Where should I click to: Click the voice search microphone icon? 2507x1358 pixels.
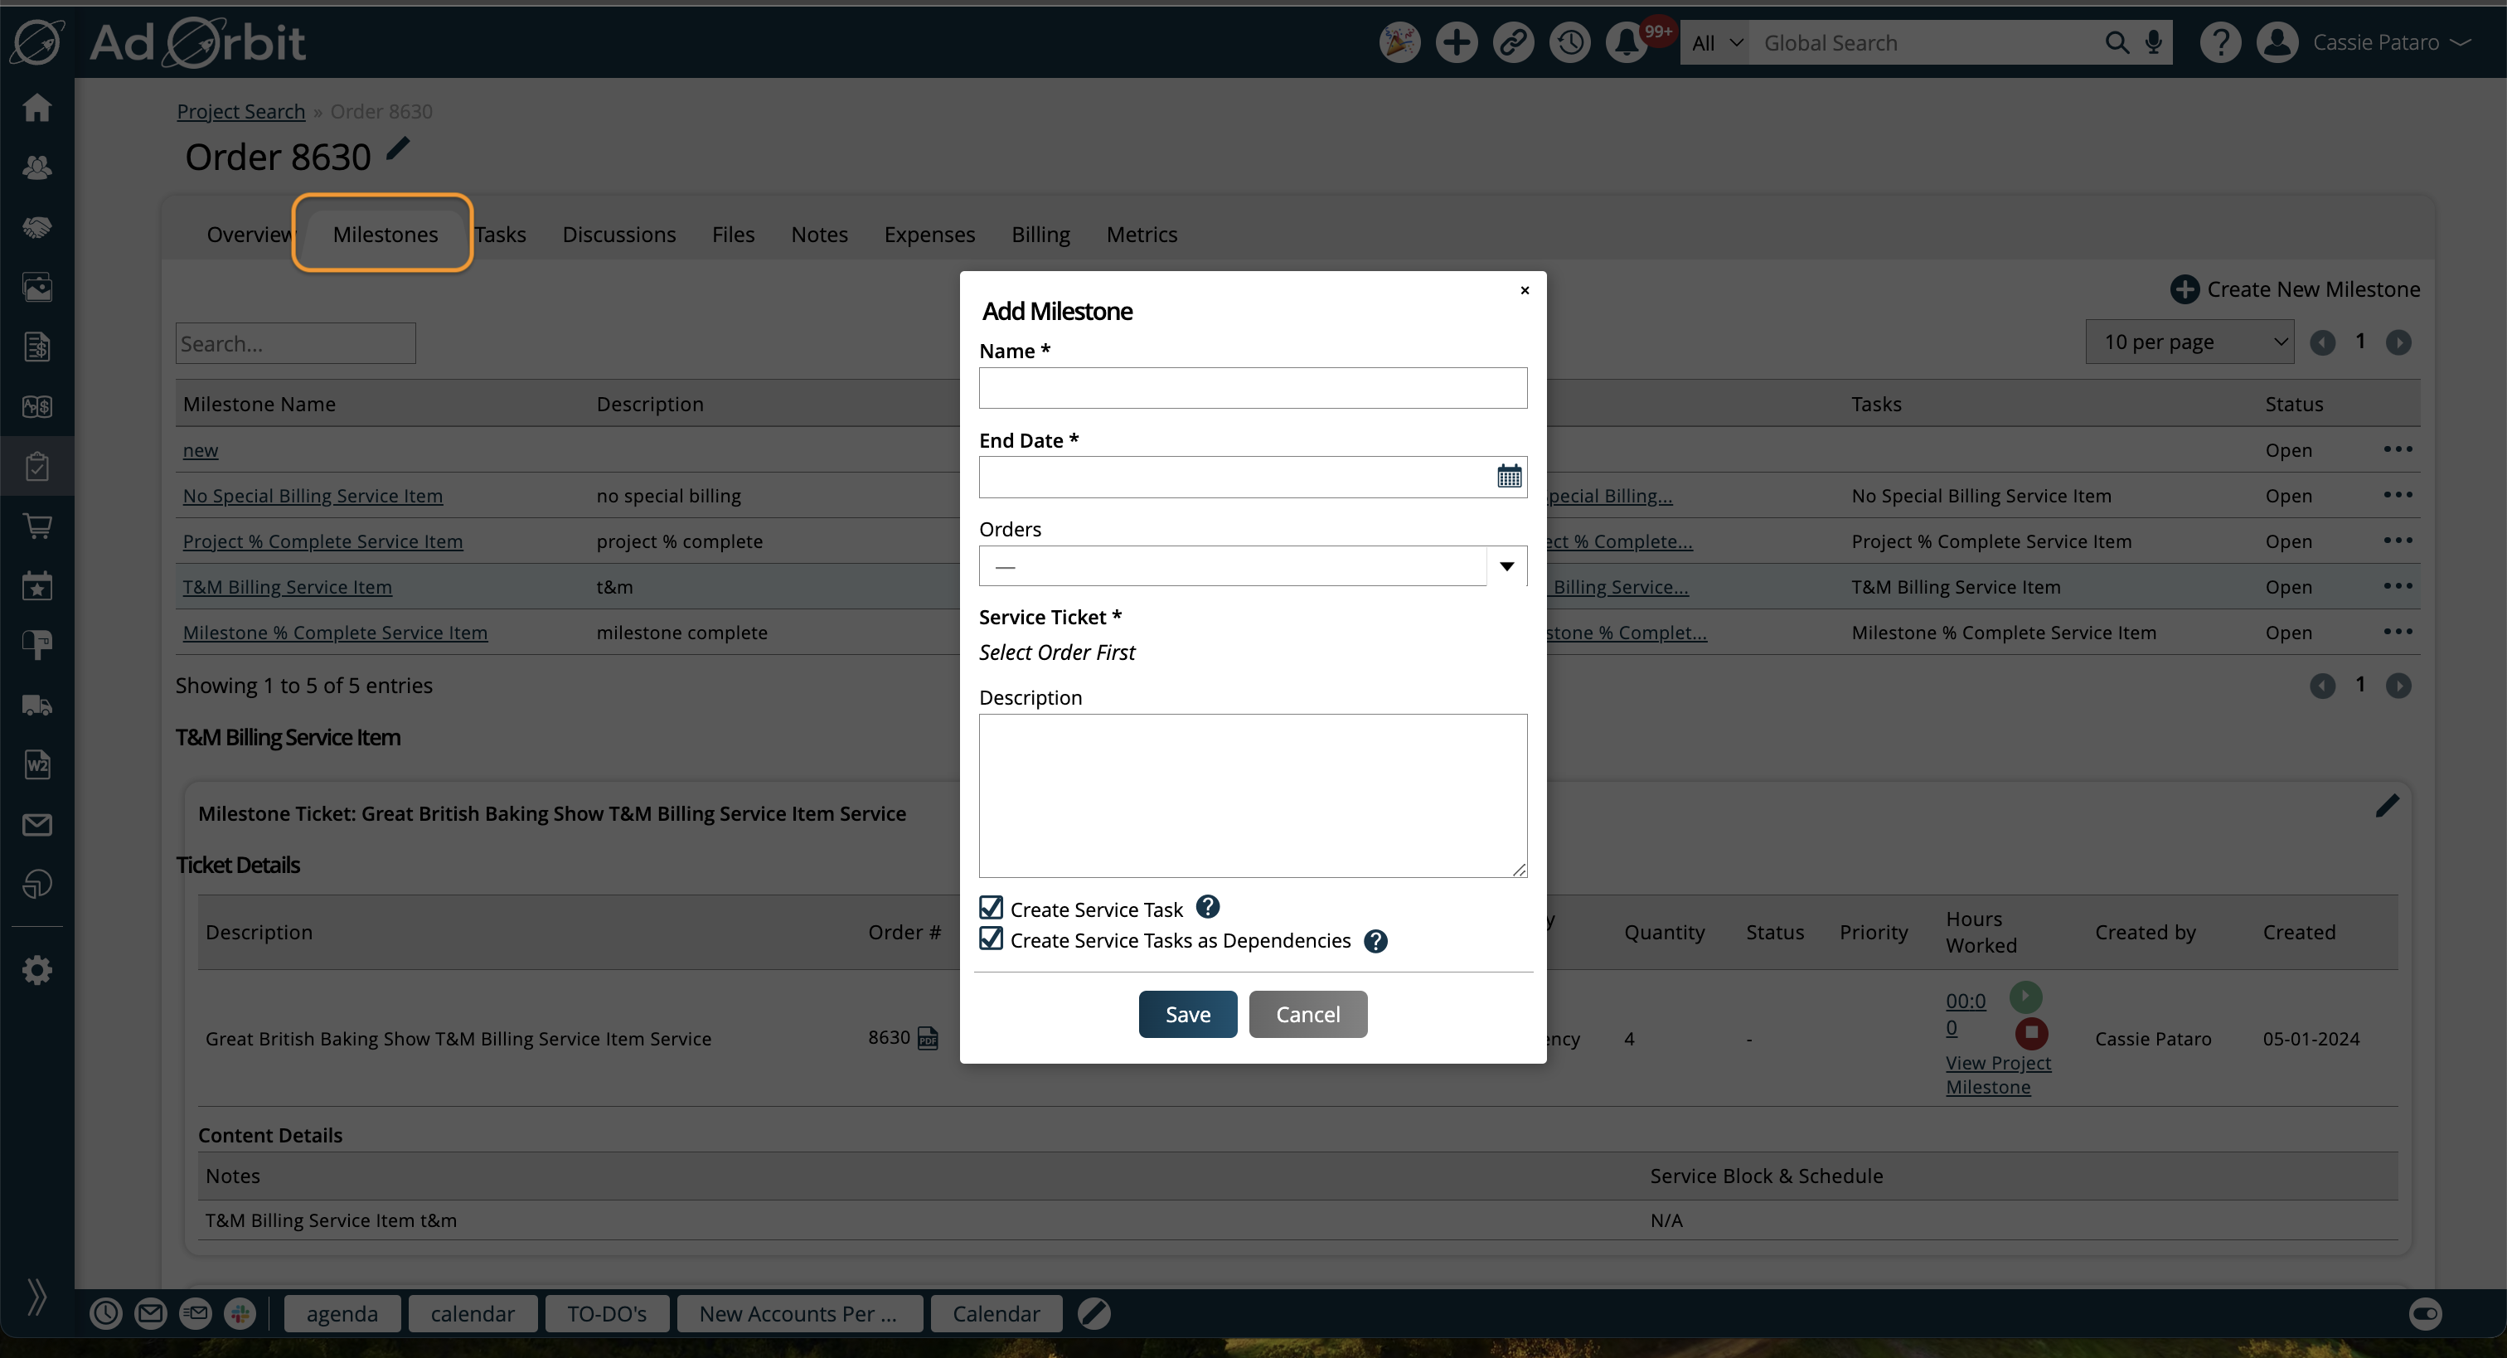(2153, 43)
